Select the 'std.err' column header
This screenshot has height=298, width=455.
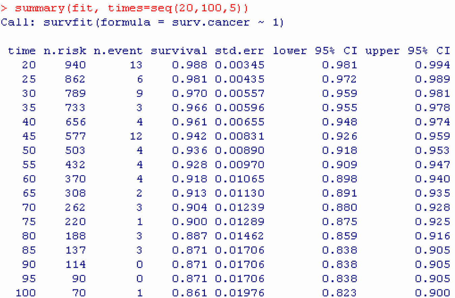coord(240,51)
